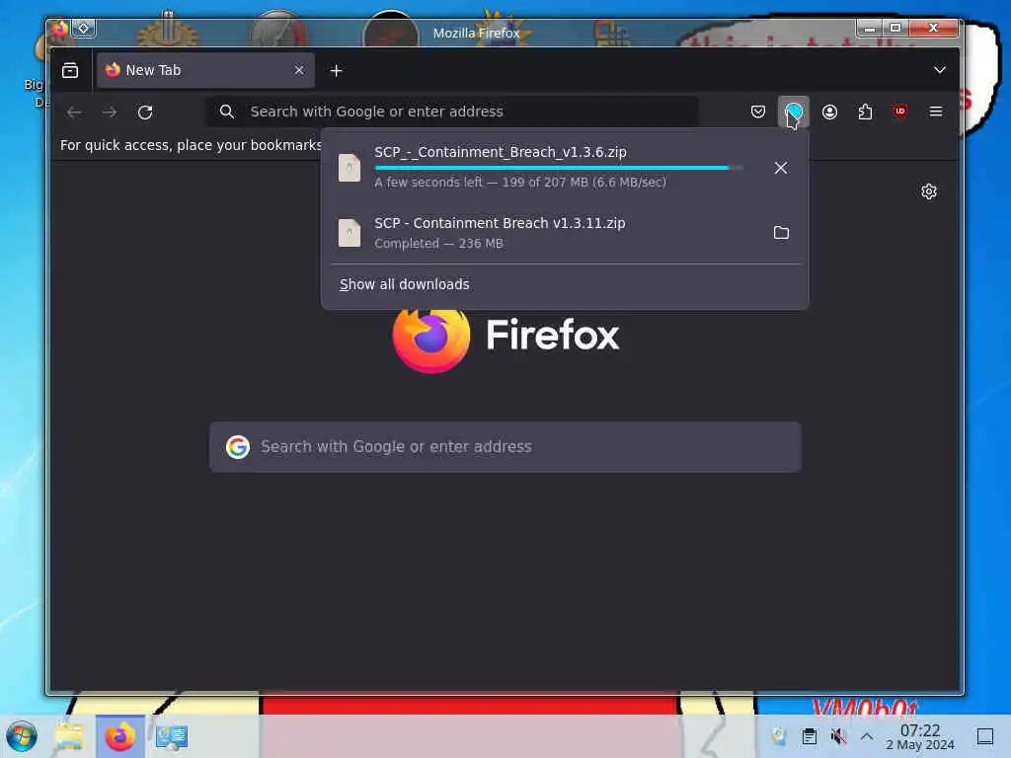This screenshot has height=758, width=1011.
Task: Open the control panel taskbar icon
Action: coord(171,736)
